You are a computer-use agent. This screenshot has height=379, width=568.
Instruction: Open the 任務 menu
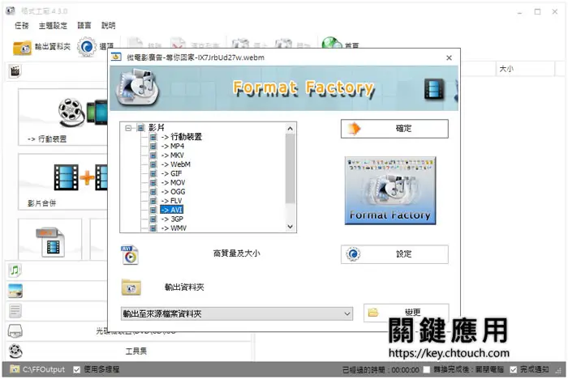(22, 26)
